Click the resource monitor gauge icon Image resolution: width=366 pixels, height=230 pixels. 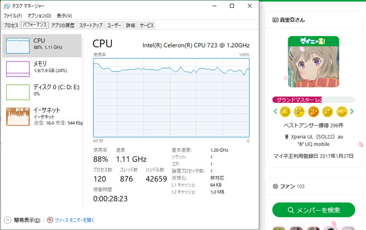click(50, 220)
